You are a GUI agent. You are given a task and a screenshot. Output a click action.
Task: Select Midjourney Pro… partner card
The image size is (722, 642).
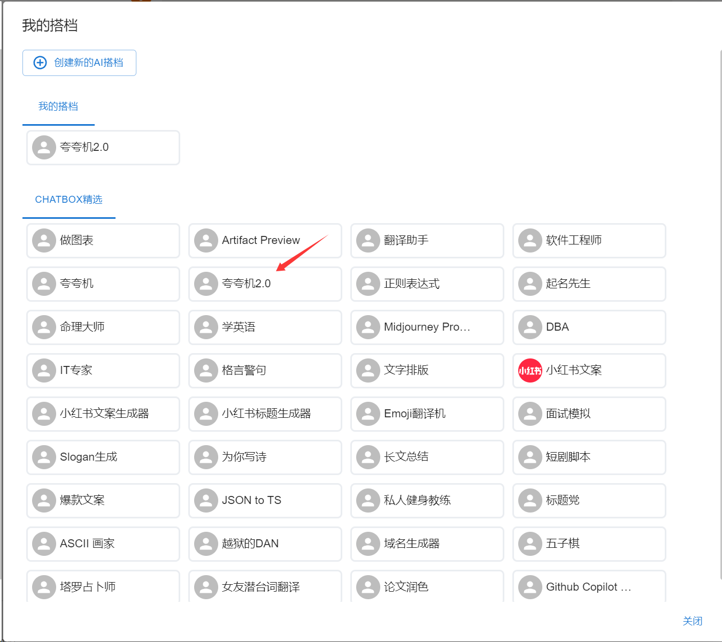click(x=427, y=327)
